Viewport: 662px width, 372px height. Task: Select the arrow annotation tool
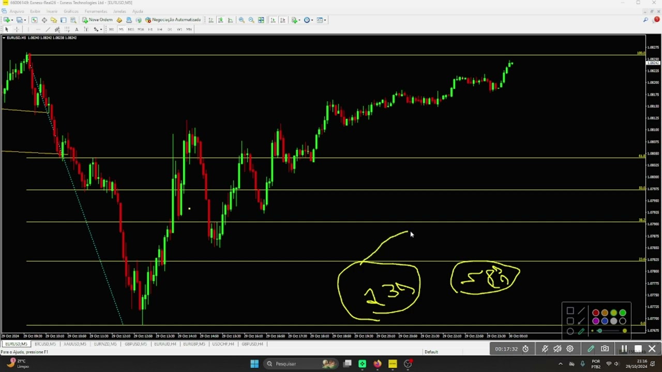[581, 321]
